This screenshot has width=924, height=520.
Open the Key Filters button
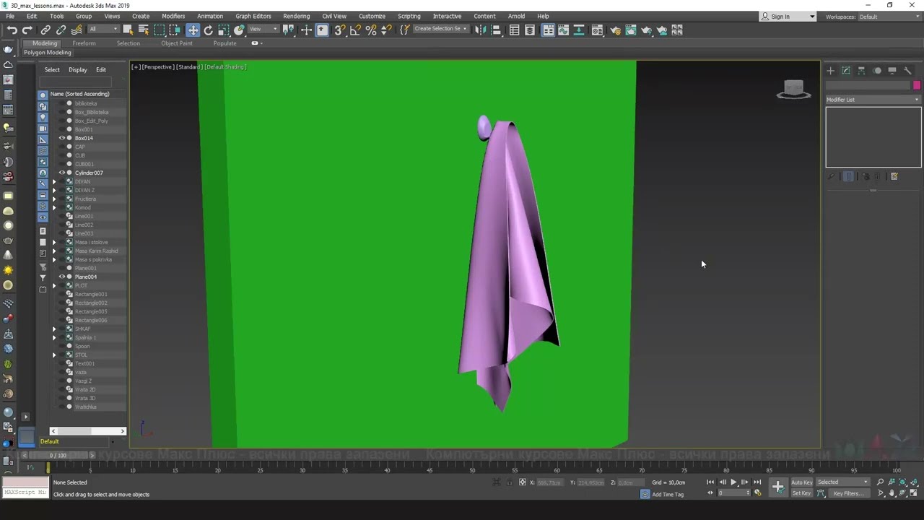click(x=848, y=493)
